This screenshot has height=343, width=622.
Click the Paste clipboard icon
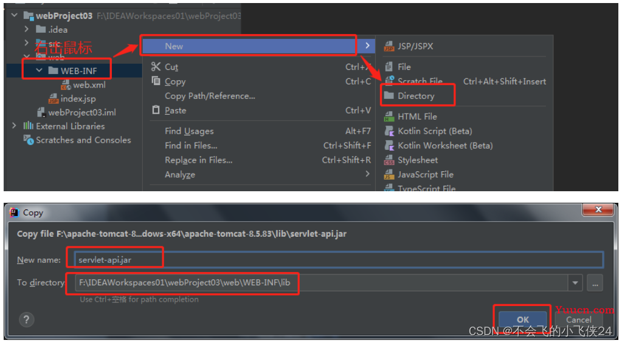156,110
